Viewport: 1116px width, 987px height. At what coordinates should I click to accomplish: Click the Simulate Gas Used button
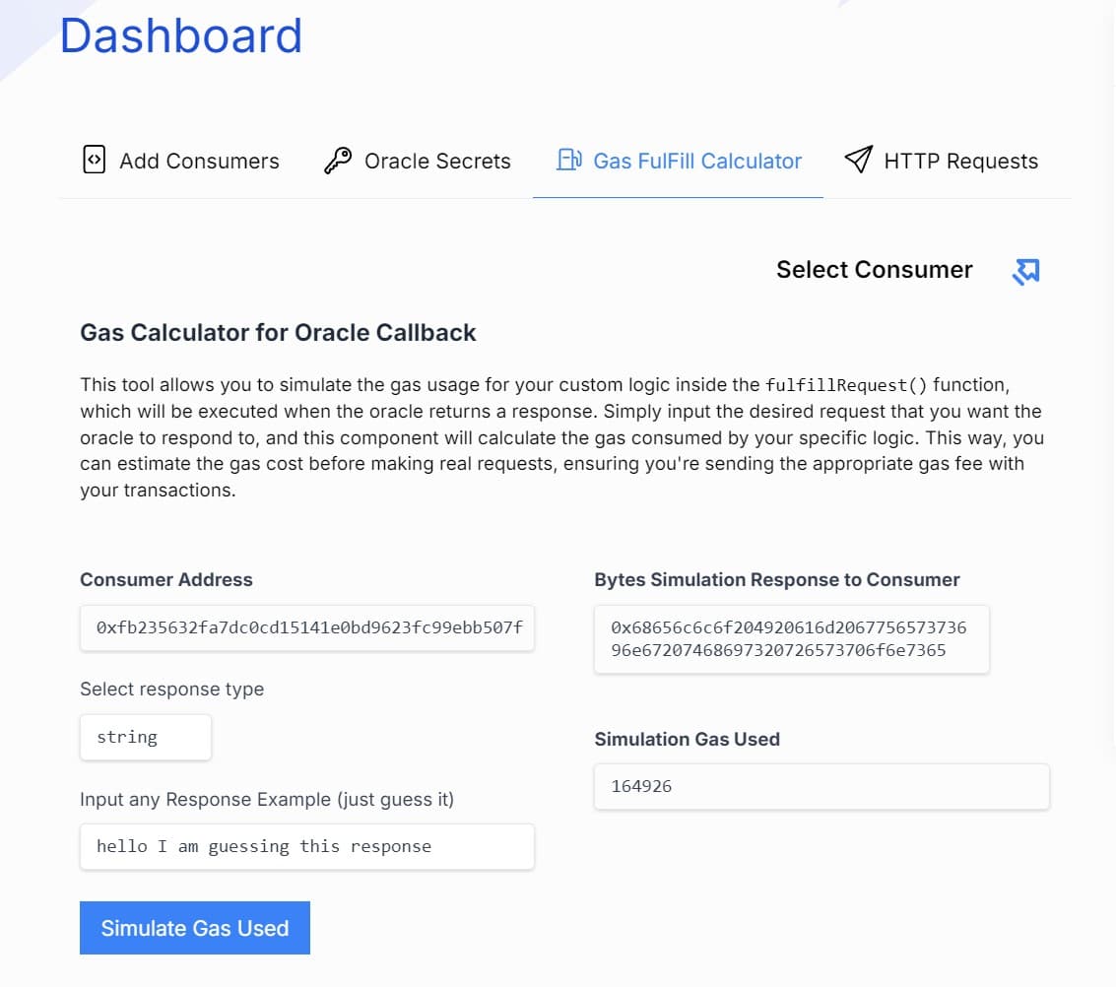pyautogui.click(x=195, y=928)
